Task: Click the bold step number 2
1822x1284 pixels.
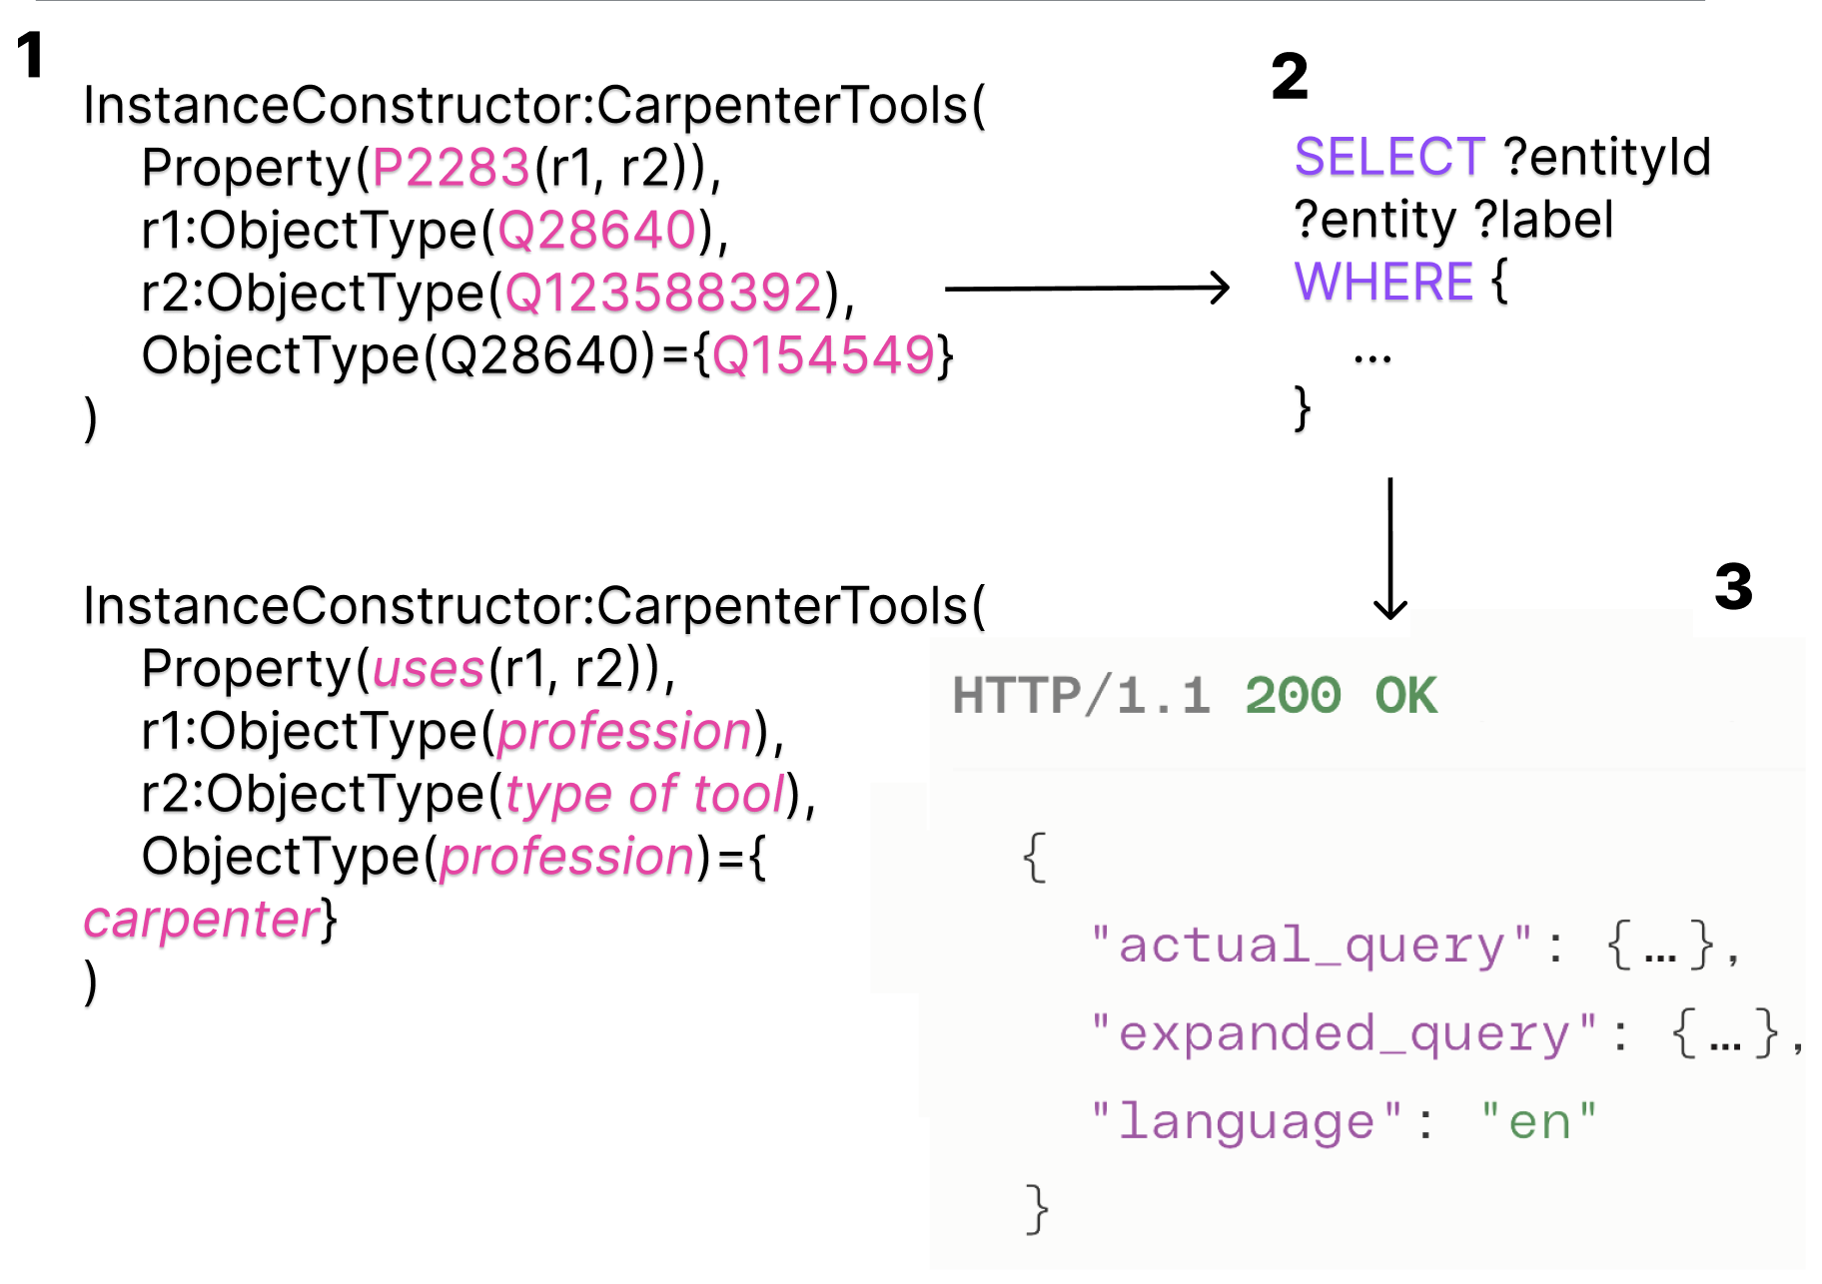Action: pyautogui.click(x=1289, y=77)
